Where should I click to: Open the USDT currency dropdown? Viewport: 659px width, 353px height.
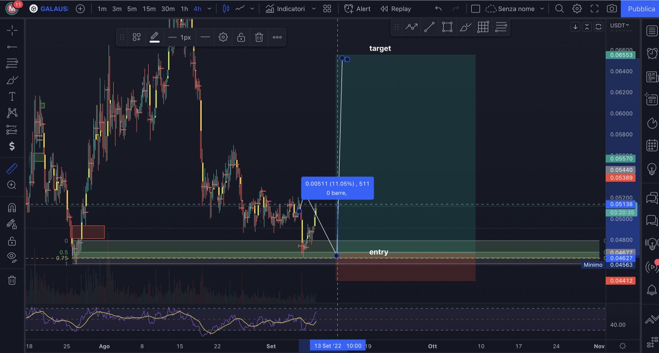point(621,25)
